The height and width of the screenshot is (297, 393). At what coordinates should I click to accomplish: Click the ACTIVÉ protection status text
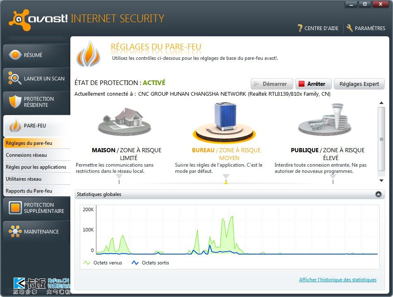[154, 82]
